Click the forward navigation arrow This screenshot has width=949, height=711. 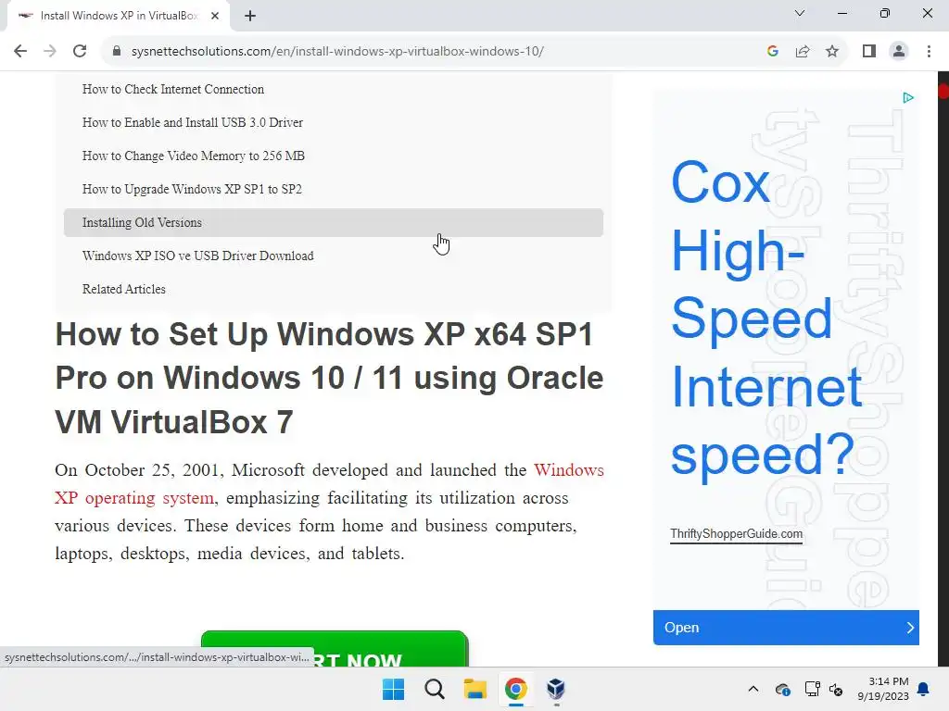pyautogui.click(x=50, y=52)
